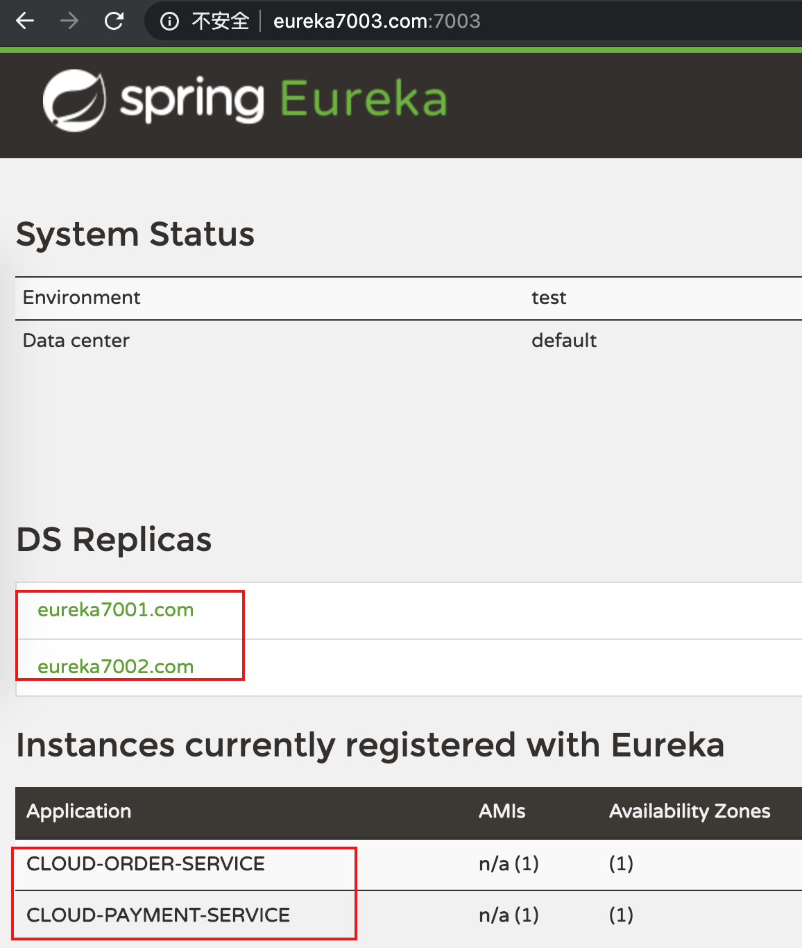Select the Environment label cell
802x948 pixels.
(81, 298)
